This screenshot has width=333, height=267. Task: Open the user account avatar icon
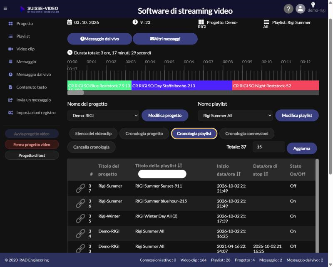[x=300, y=9]
